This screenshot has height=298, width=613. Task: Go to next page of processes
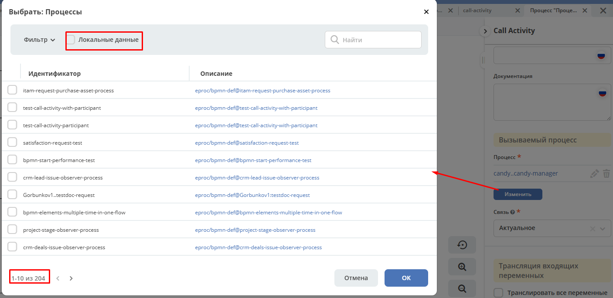tap(71, 278)
